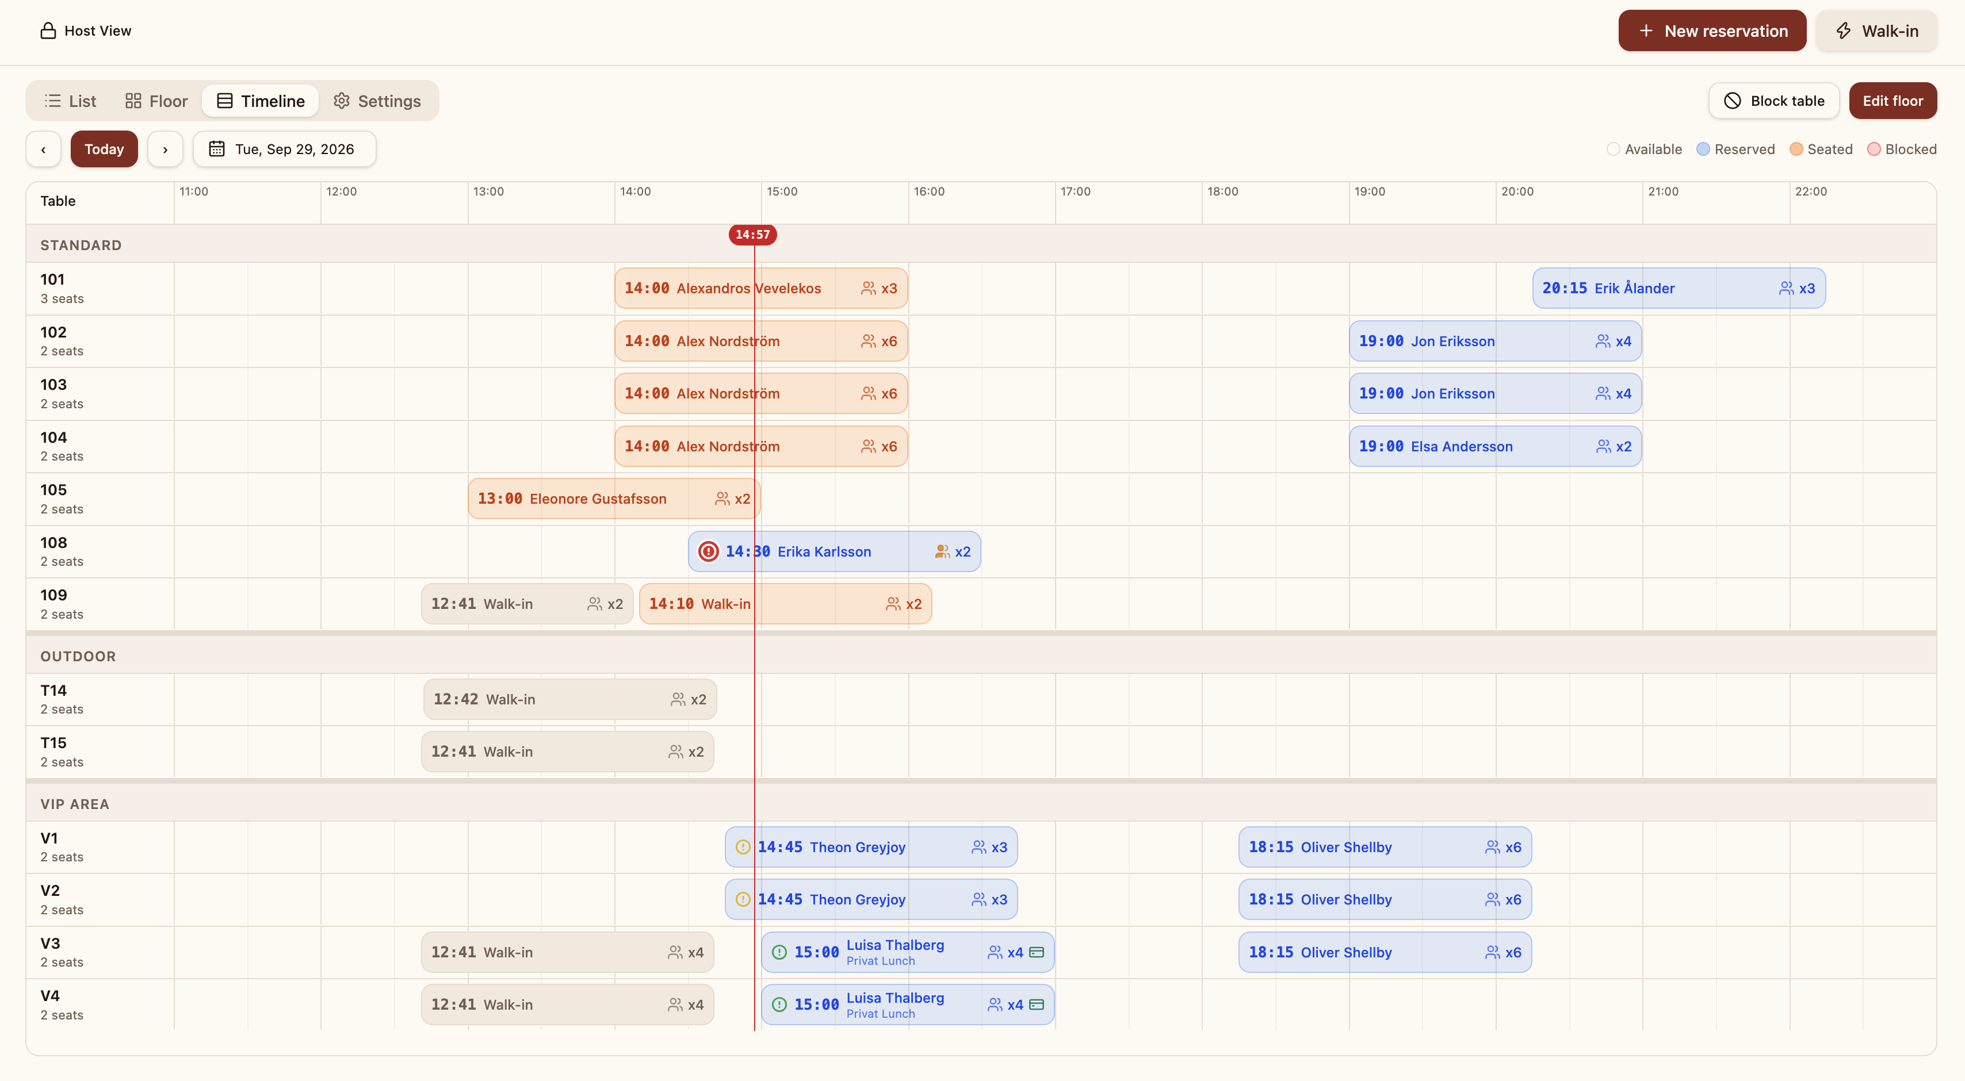Select the Timeline tab
The height and width of the screenshot is (1081, 1965).
(261, 101)
